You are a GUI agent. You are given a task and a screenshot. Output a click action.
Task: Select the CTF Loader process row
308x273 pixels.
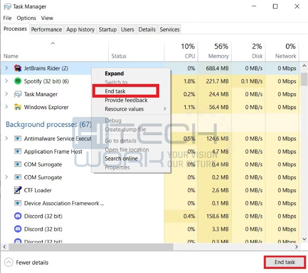(150, 190)
